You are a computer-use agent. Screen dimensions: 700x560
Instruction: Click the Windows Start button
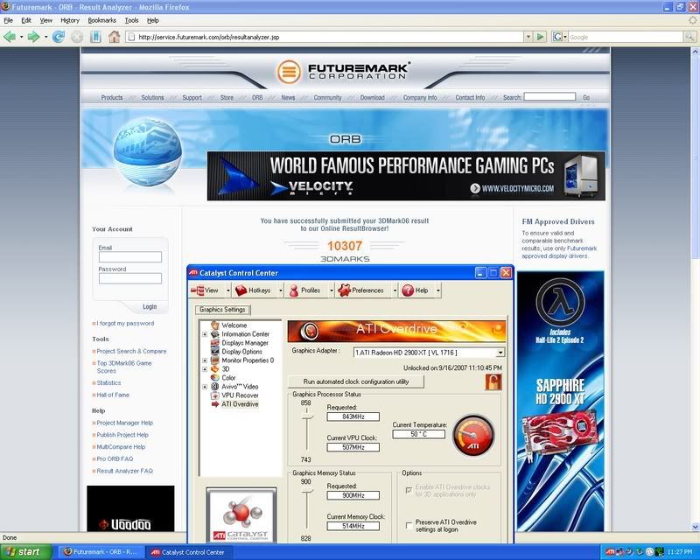click(x=24, y=552)
